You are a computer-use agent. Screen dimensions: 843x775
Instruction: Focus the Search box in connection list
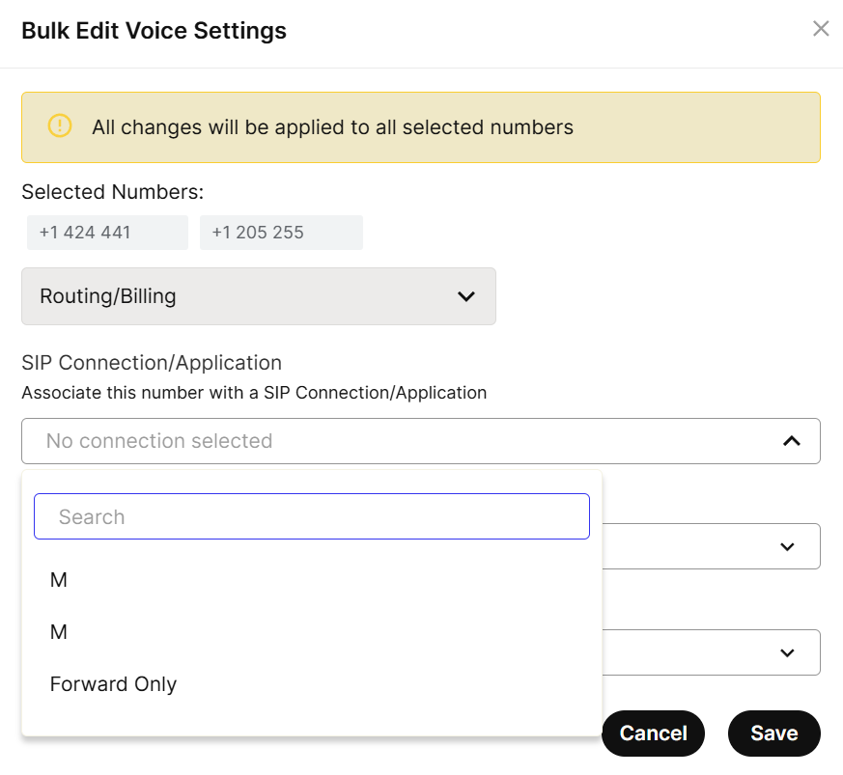[312, 516]
